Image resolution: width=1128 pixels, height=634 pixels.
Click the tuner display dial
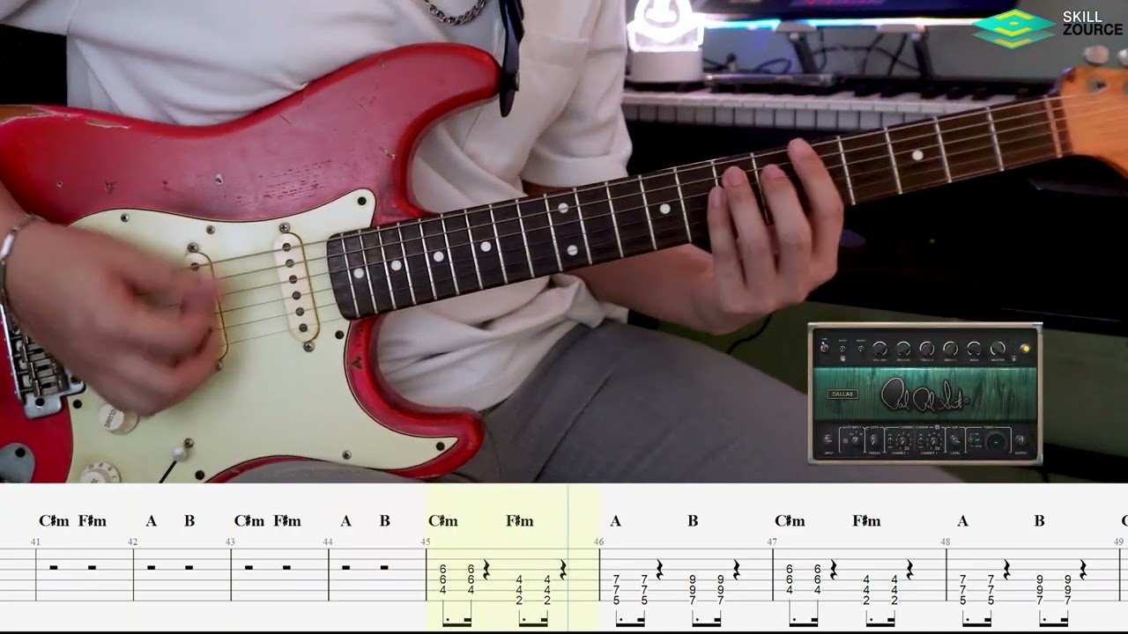pyautogui.click(x=996, y=442)
